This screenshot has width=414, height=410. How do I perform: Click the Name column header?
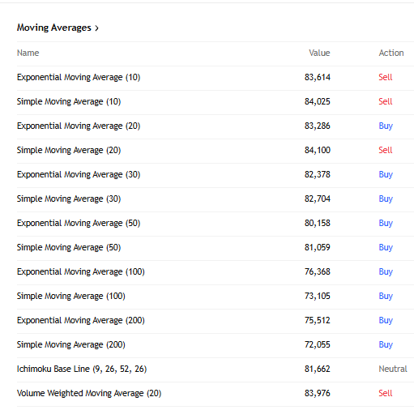pos(28,53)
